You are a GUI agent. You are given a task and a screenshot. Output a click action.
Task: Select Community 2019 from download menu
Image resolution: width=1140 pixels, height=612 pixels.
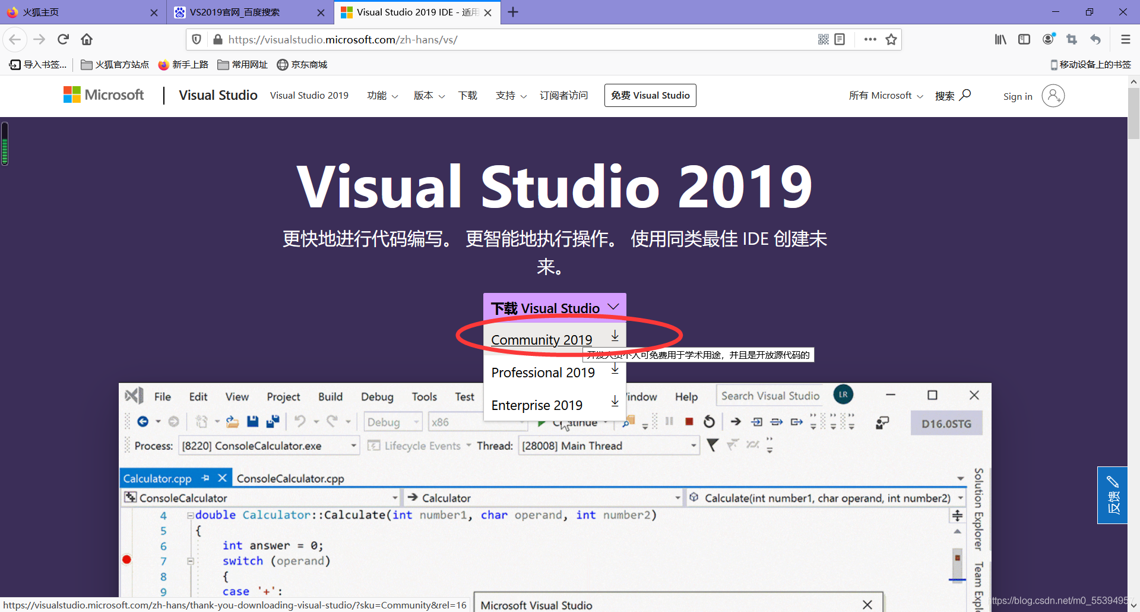tap(555, 339)
